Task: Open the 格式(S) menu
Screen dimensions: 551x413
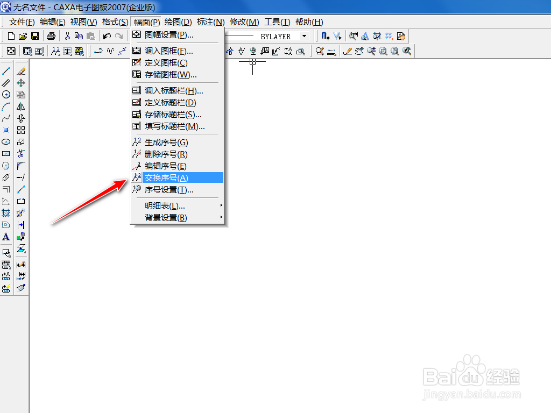Action: click(x=115, y=22)
